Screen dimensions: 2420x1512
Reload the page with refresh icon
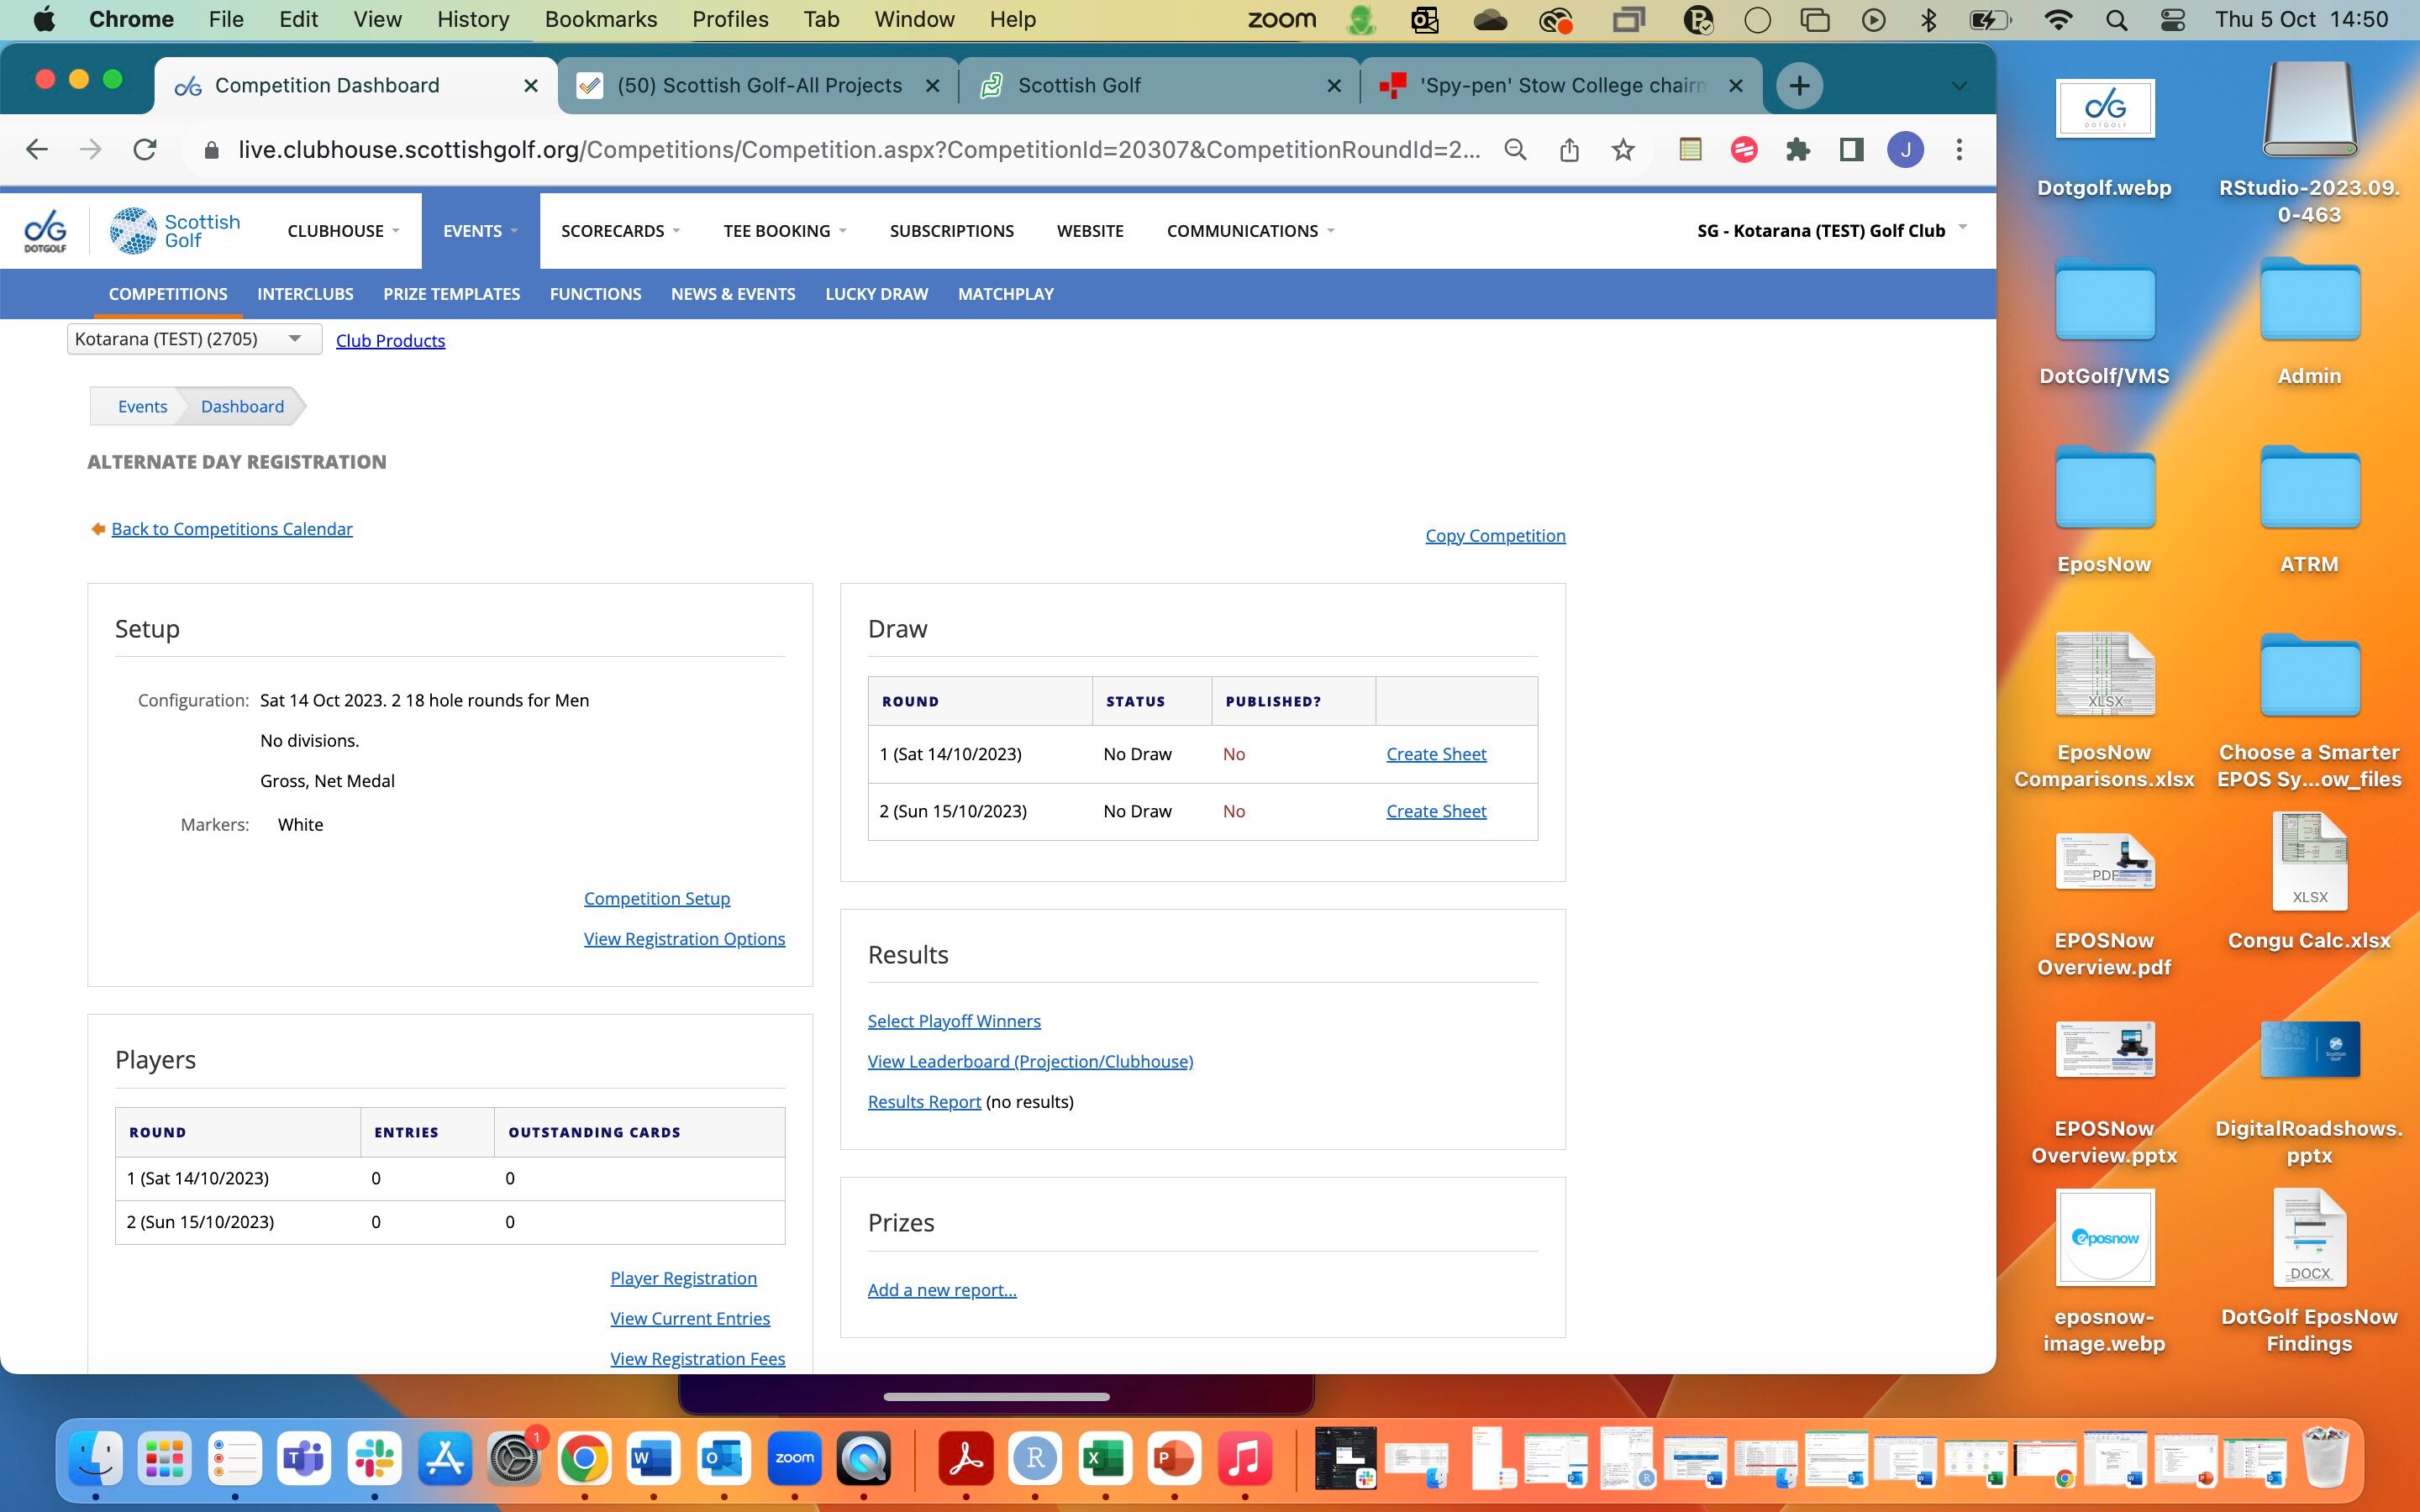tap(145, 150)
